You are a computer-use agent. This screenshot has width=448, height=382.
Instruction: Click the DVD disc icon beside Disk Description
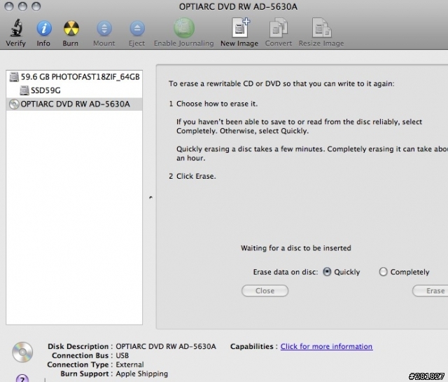(22, 352)
